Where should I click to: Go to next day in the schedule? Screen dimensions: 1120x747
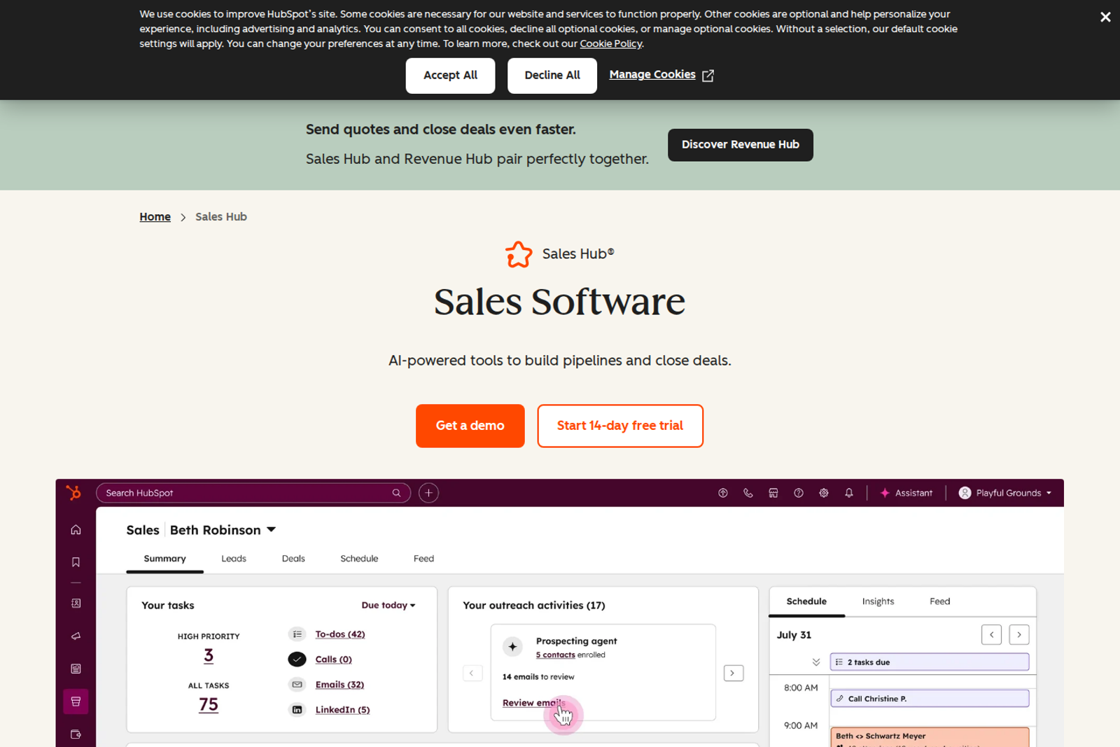tap(1019, 635)
